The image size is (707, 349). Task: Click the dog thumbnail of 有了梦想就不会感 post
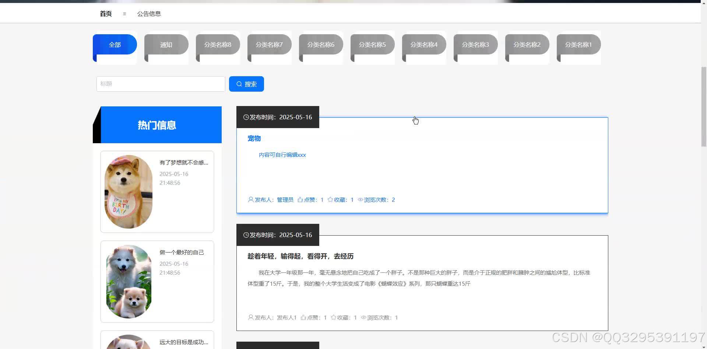pos(128,191)
